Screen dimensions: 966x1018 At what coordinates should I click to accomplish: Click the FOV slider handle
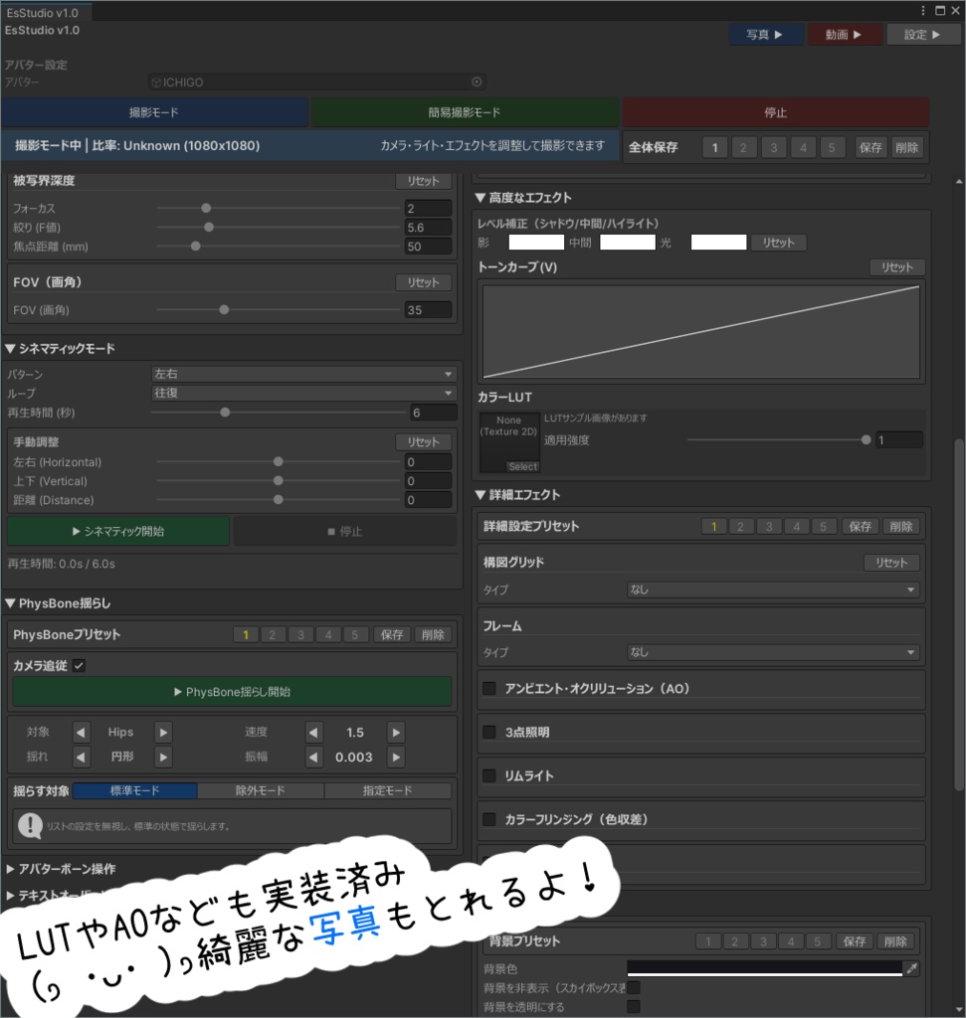point(224,309)
